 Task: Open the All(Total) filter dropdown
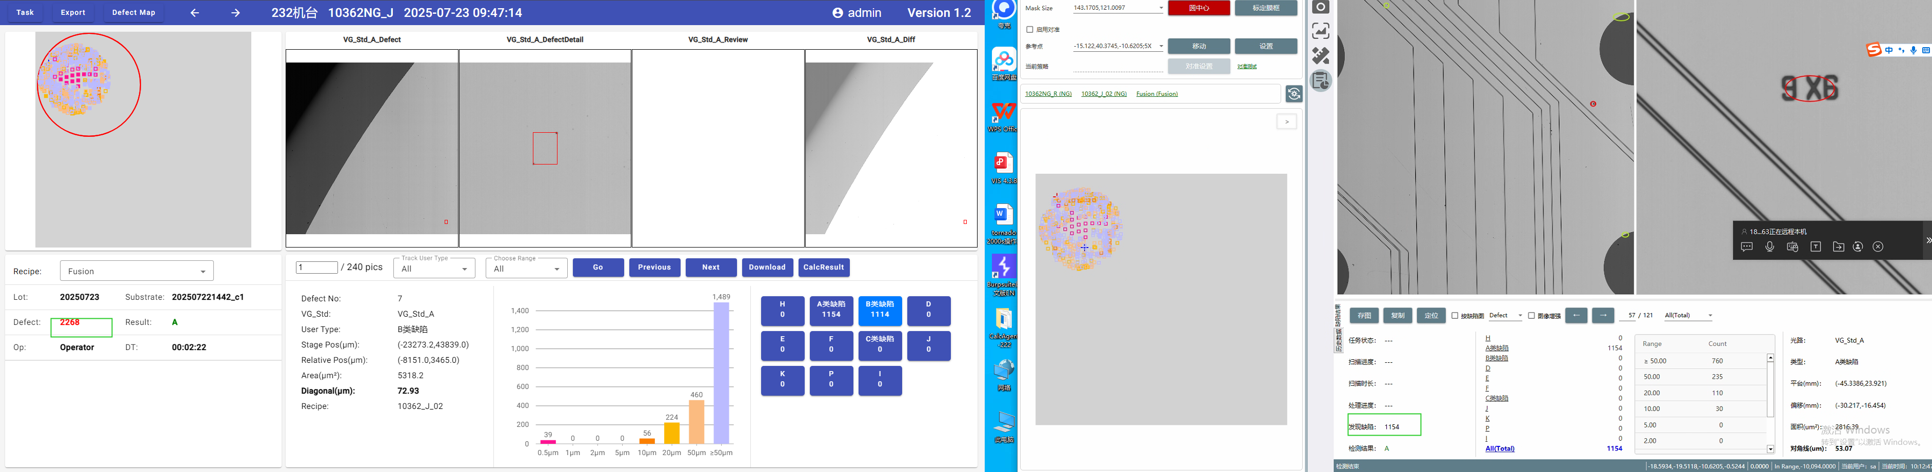(1688, 315)
